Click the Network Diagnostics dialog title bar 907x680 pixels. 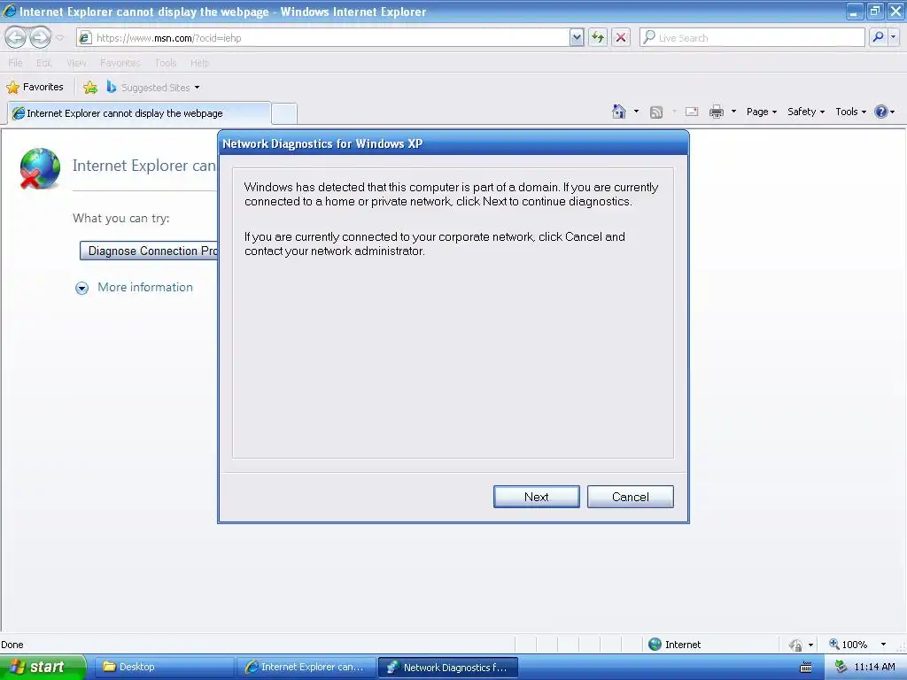(x=453, y=143)
